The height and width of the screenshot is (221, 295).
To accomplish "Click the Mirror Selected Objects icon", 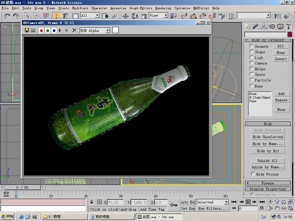I will coord(278,16).
